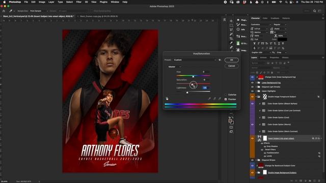Screen dimensions: 326x183
Task: Toggle Drop Shadow effect visibility
Action: click(265, 146)
